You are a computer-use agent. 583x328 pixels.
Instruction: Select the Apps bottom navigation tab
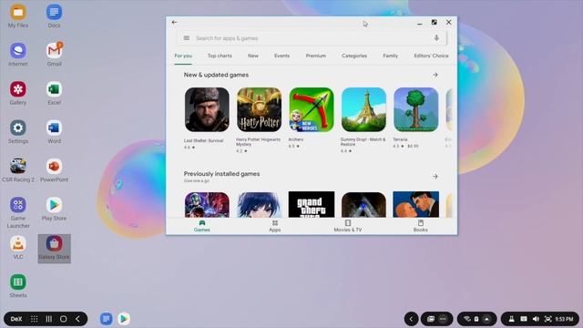(x=275, y=226)
